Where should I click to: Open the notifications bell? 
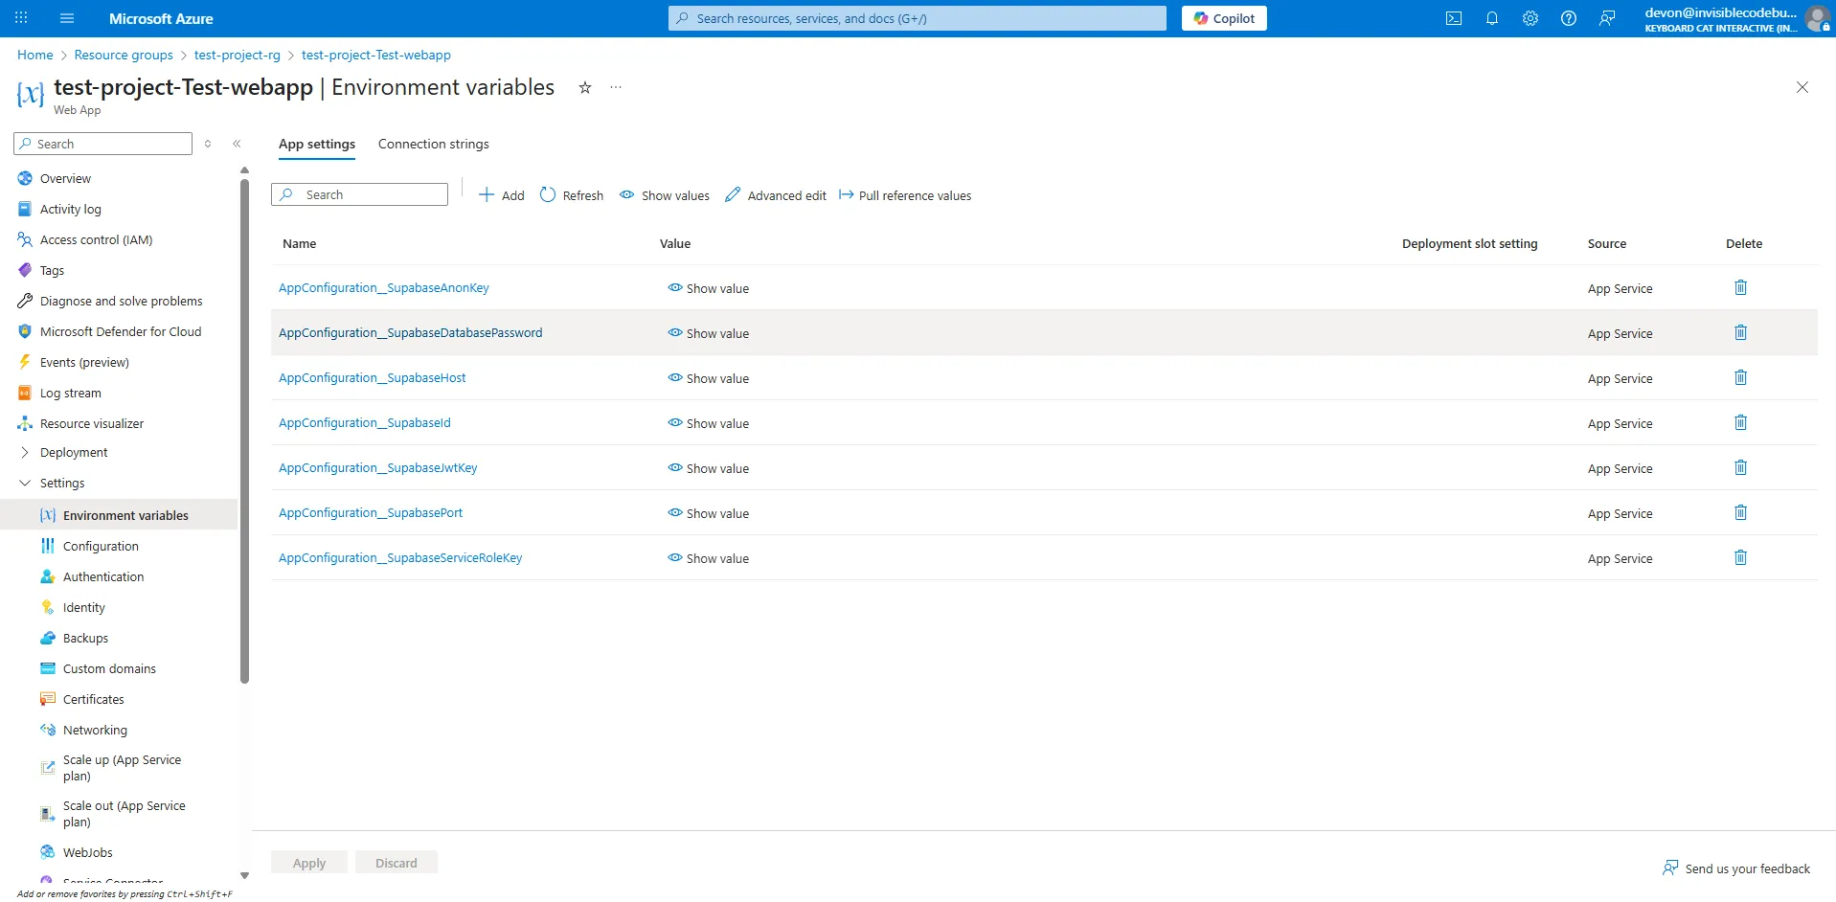click(1492, 18)
